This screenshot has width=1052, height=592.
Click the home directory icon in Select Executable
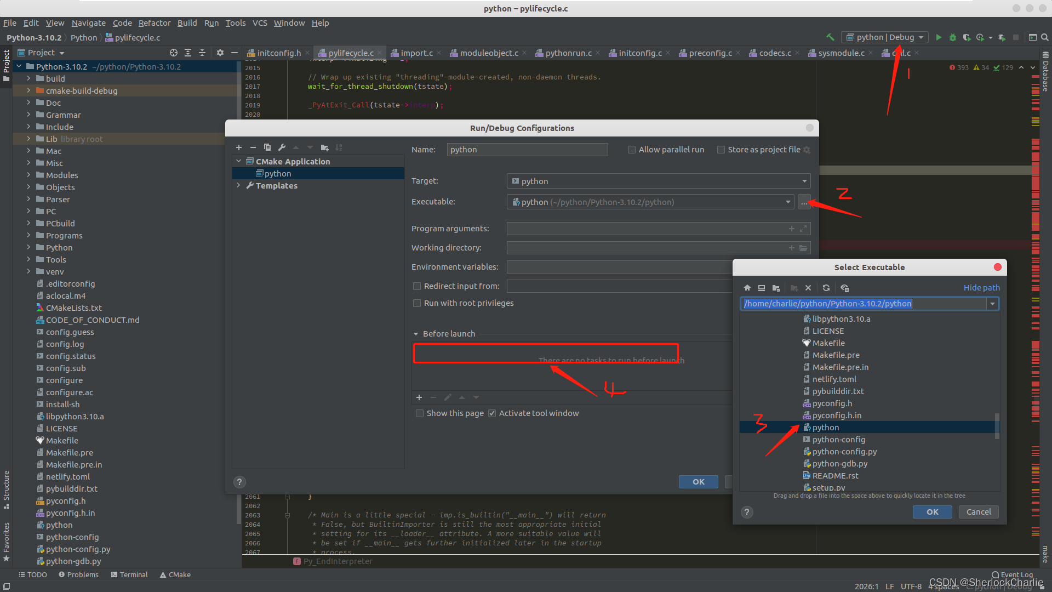pos(746,288)
